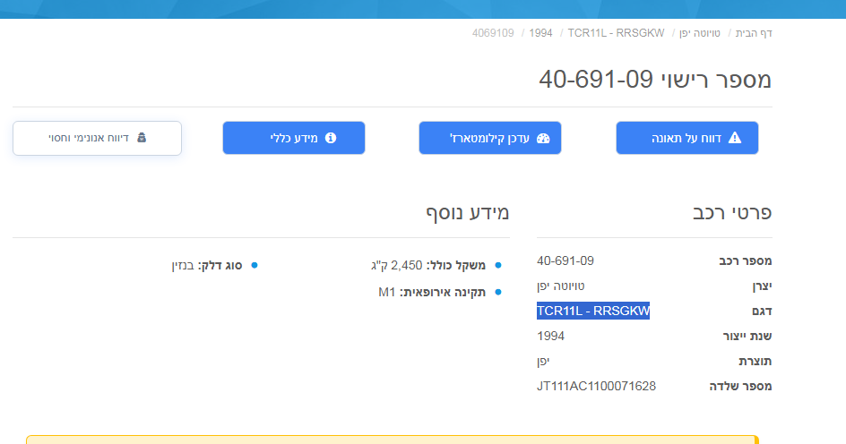Click the דגם label

tap(762, 312)
